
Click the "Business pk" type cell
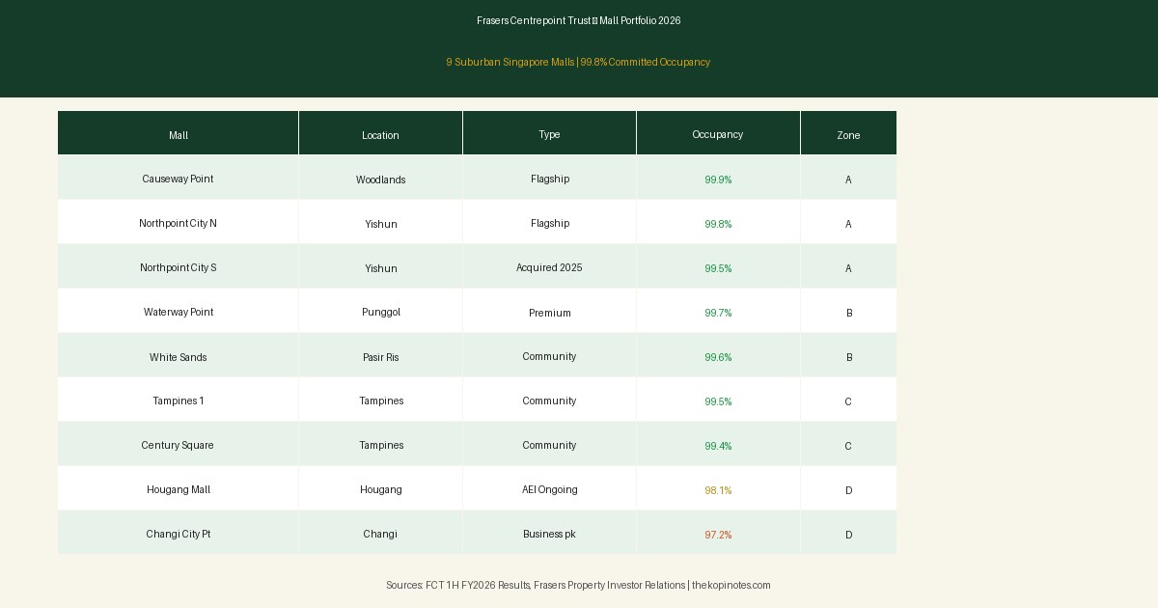pos(549,534)
